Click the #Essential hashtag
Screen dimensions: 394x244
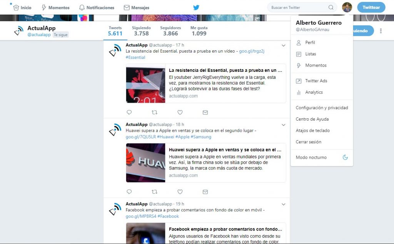[x=135, y=57]
